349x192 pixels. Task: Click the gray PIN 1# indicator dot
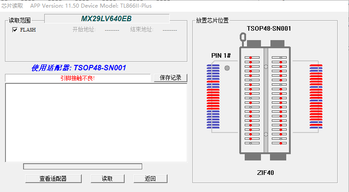[227, 68]
